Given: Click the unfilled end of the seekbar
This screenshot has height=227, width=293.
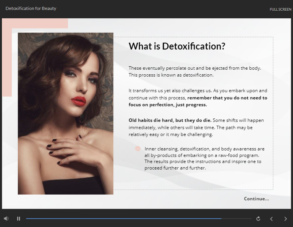Looking at the screenshot, I should (237, 219).
